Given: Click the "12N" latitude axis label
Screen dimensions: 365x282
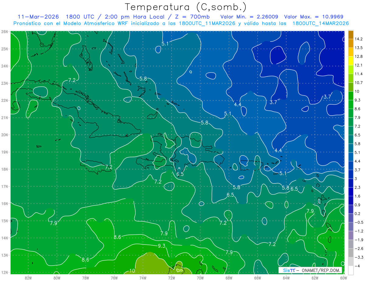Looking at the screenshot, I should click(x=4, y=272).
